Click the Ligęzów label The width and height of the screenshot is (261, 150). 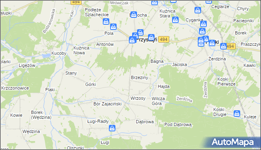point(27,66)
